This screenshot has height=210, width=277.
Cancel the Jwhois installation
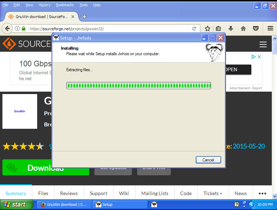tap(208, 160)
